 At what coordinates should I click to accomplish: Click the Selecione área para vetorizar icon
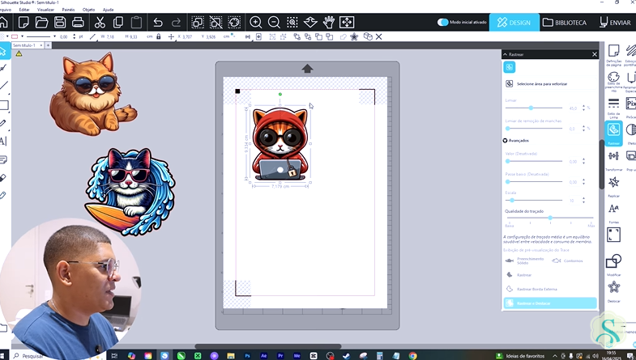coord(510,84)
